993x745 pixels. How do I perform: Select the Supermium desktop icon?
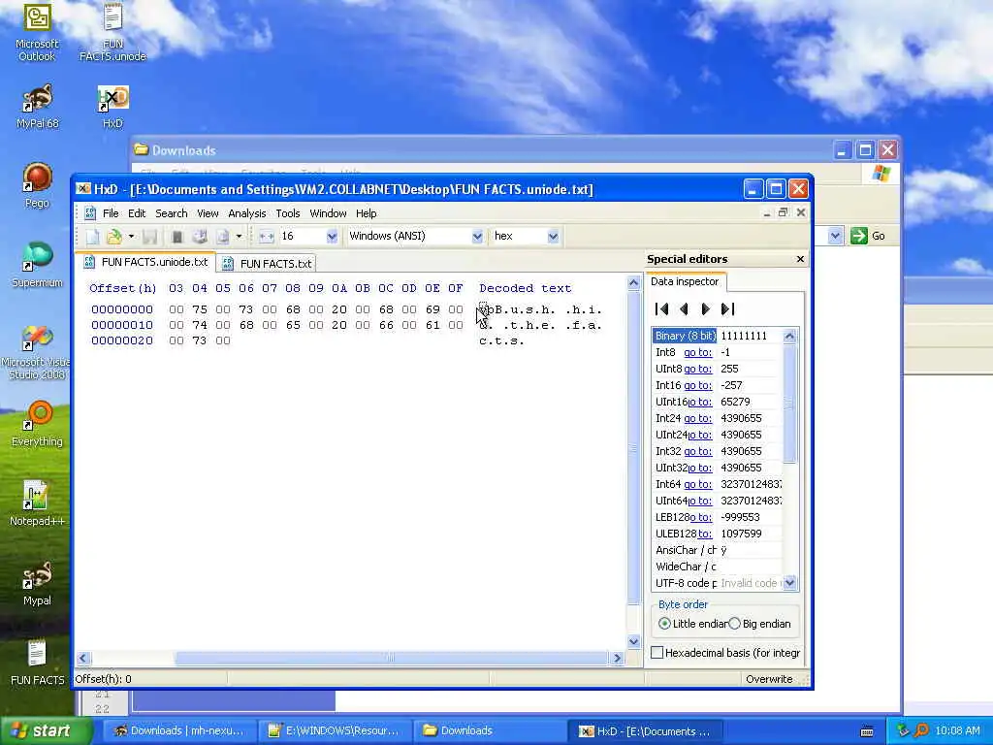[x=37, y=266]
